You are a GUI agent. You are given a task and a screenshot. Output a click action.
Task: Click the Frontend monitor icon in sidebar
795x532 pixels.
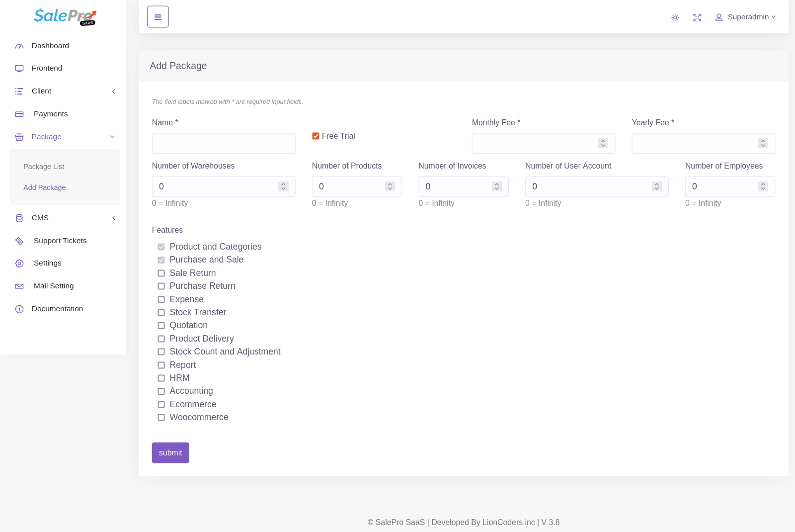(x=19, y=69)
